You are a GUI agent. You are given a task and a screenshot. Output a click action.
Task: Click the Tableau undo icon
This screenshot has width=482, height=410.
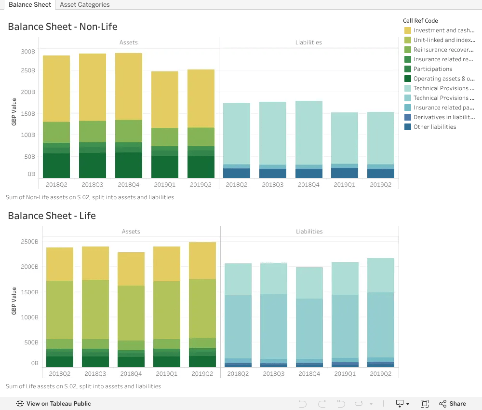click(303, 404)
